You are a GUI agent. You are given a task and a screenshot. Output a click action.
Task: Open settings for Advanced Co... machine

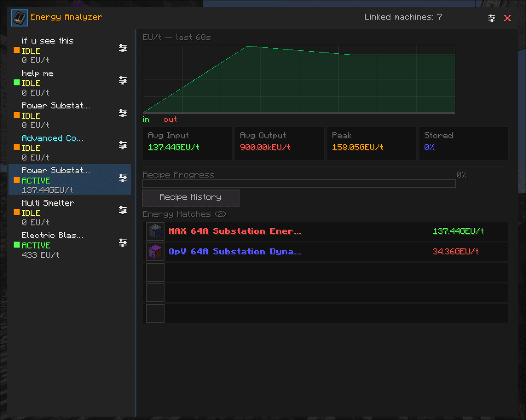tap(123, 146)
